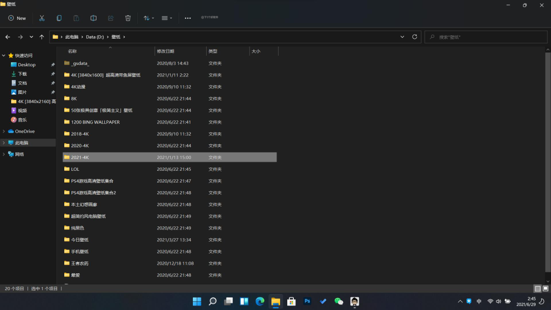Click the New button
Image resolution: width=551 pixels, height=310 pixels.
tap(17, 18)
